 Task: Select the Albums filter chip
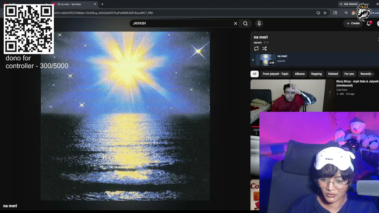[300, 74]
